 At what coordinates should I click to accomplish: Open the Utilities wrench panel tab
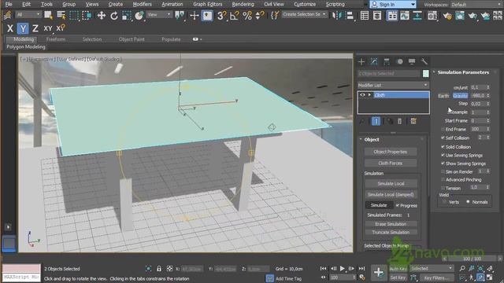(x=424, y=61)
